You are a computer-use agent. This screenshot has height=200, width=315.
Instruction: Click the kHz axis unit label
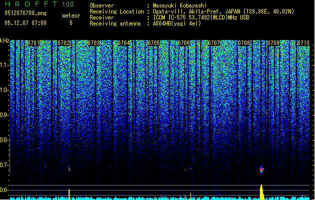5,40
